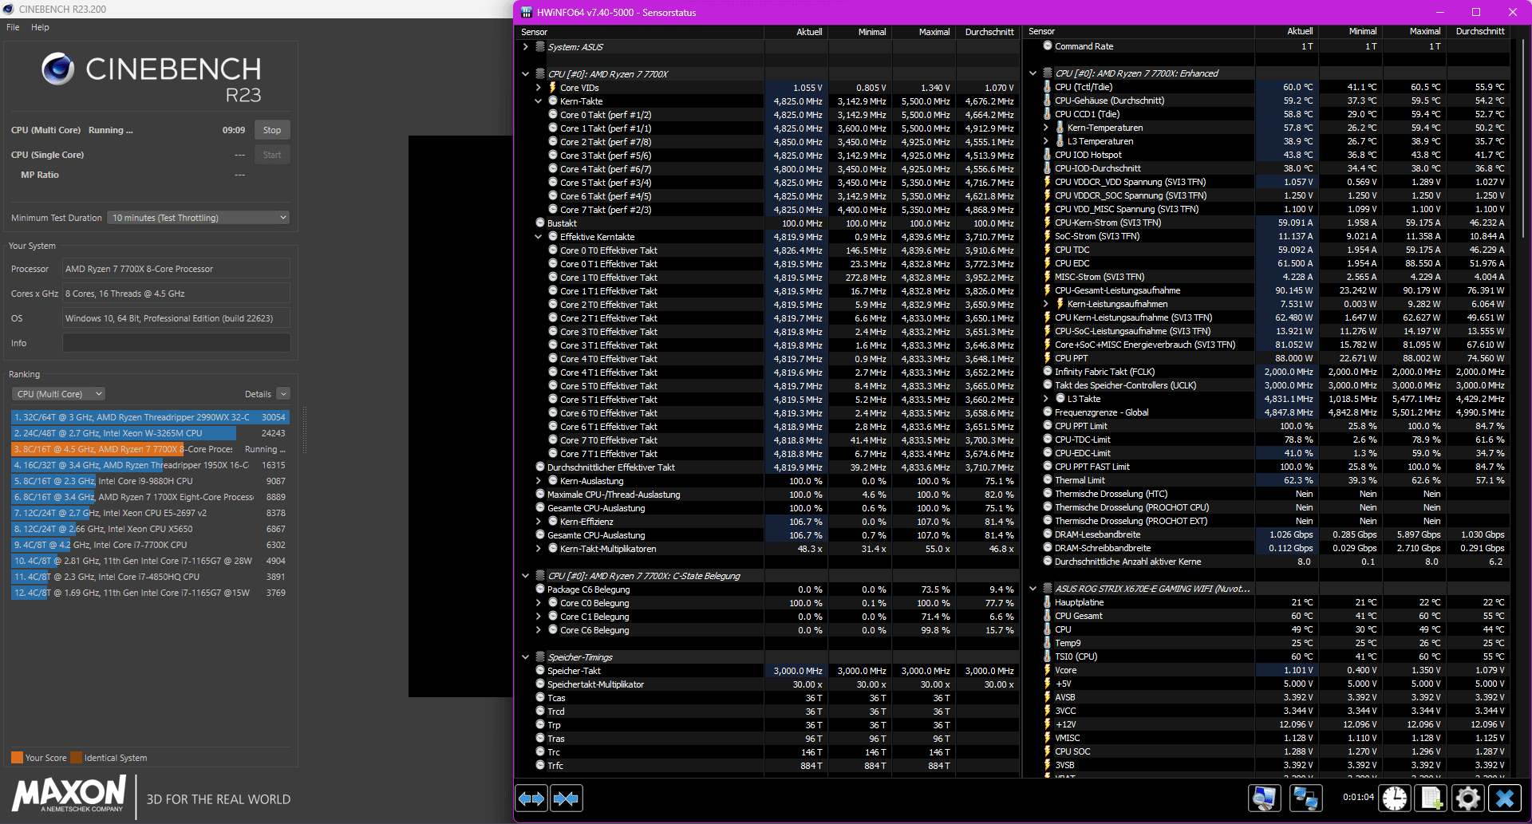Stop the running Multi Core test
This screenshot has width=1532, height=824.
tap(272, 130)
